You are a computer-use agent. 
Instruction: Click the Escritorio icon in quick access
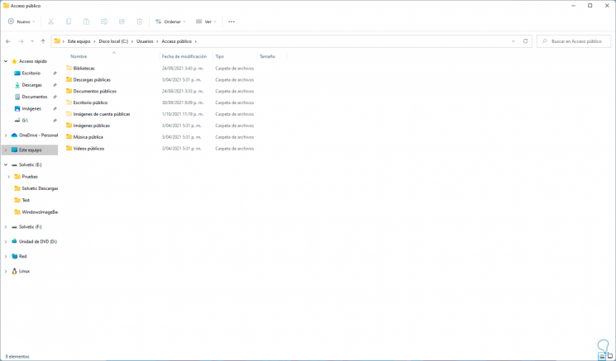point(17,74)
